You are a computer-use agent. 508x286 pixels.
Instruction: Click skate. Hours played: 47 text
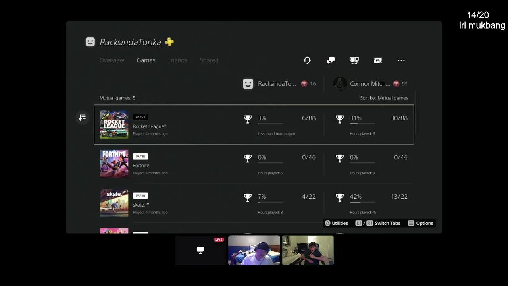click(363, 213)
